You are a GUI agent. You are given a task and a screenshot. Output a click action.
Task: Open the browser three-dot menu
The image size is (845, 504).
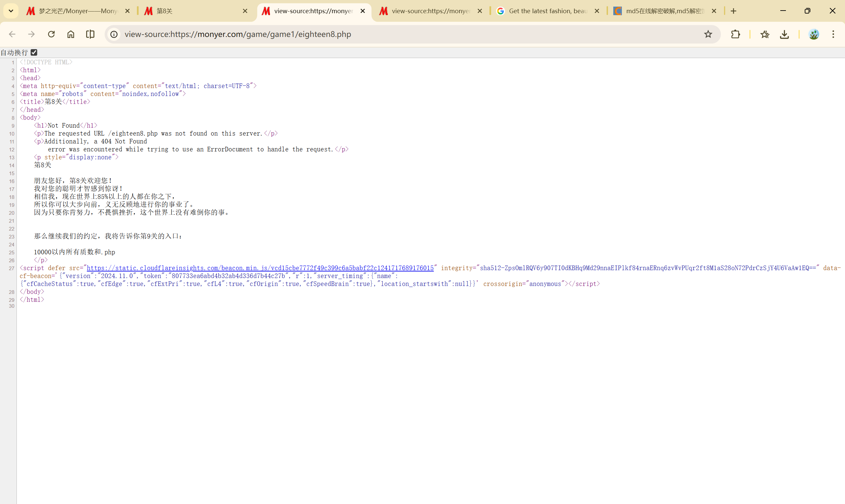(833, 34)
